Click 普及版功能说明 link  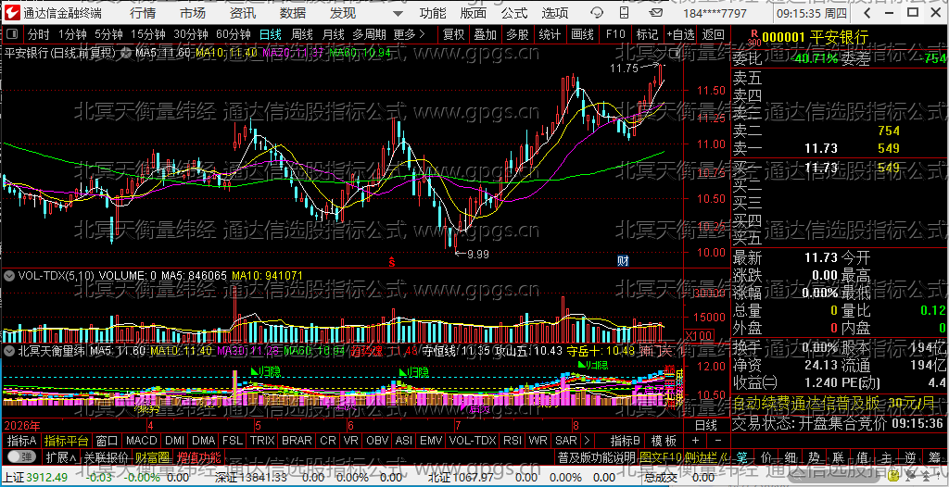[596, 456]
